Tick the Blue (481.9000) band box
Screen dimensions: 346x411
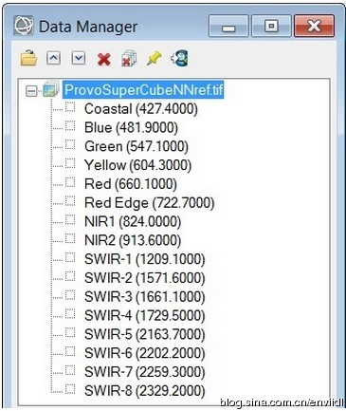(x=70, y=125)
